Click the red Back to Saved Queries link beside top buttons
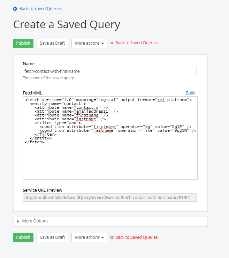Screen dimensions: 229x258 (x=137, y=43)
